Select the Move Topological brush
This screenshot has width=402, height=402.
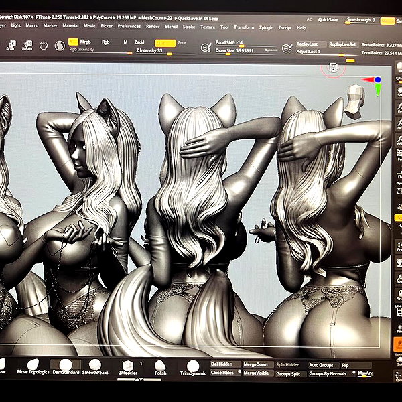(x=33, y=367)
